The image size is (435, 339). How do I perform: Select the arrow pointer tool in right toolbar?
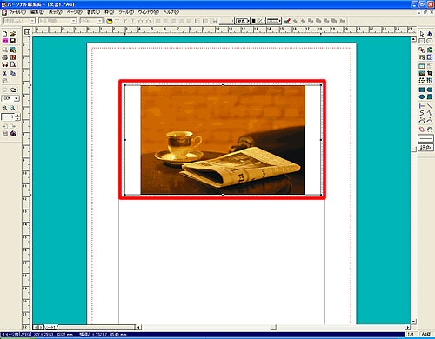coord(422,34)
